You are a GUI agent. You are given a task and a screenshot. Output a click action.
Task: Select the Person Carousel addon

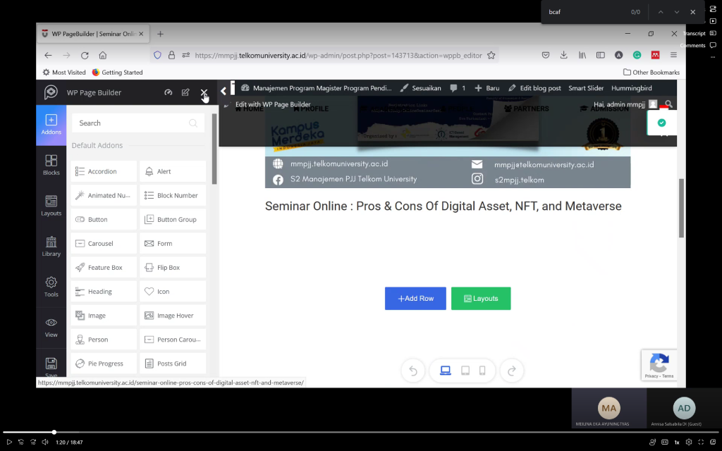click(173, 339)
